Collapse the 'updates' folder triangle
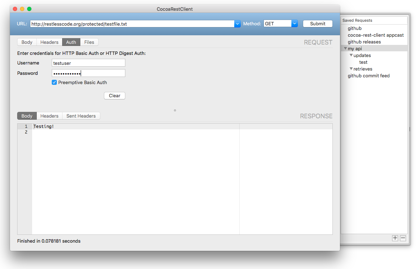Image resolution: width=416 pixels, height=269 pixels. 351,55
